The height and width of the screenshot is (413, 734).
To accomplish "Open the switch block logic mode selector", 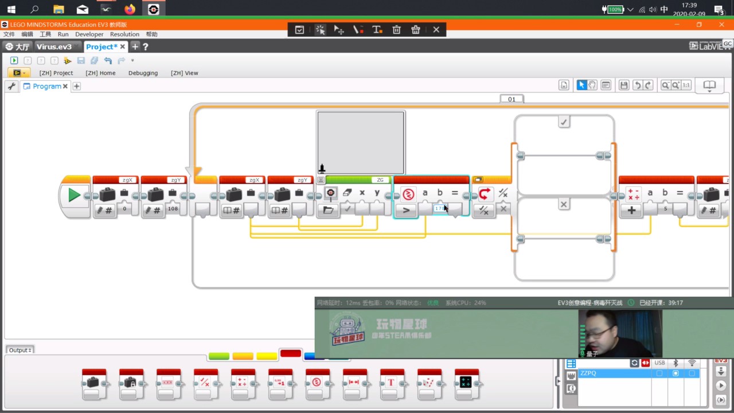I will tap(484, 211).
